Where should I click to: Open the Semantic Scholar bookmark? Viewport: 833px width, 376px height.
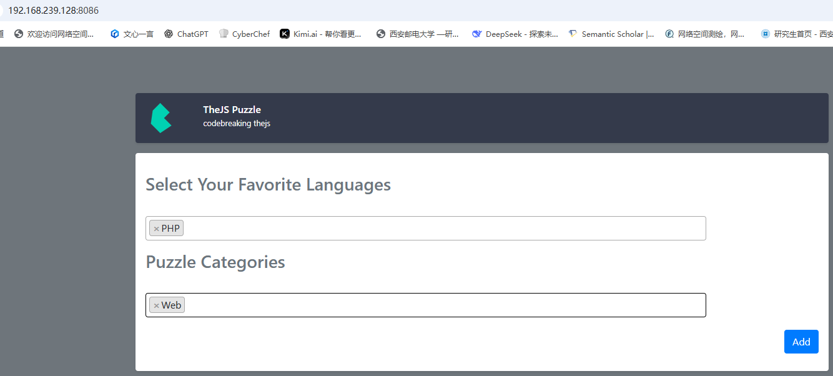coord(611,34)
